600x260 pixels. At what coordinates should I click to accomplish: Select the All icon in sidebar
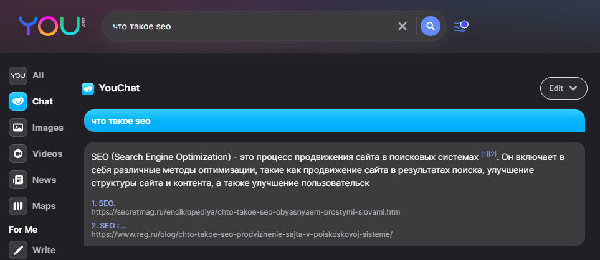[18, 75]
